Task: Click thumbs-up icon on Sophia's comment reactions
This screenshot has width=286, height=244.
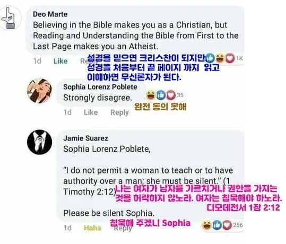Action: [x=161, y=95]
